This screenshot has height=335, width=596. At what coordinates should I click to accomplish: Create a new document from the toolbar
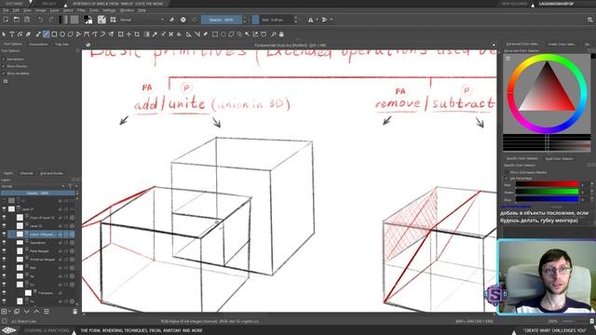(7, 20)
